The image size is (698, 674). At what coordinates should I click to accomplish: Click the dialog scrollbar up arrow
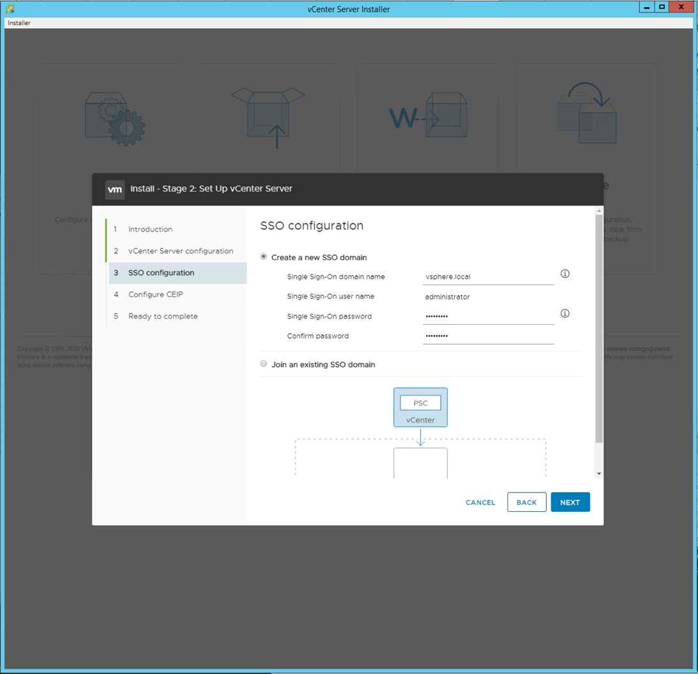click(x=599, y=211)
